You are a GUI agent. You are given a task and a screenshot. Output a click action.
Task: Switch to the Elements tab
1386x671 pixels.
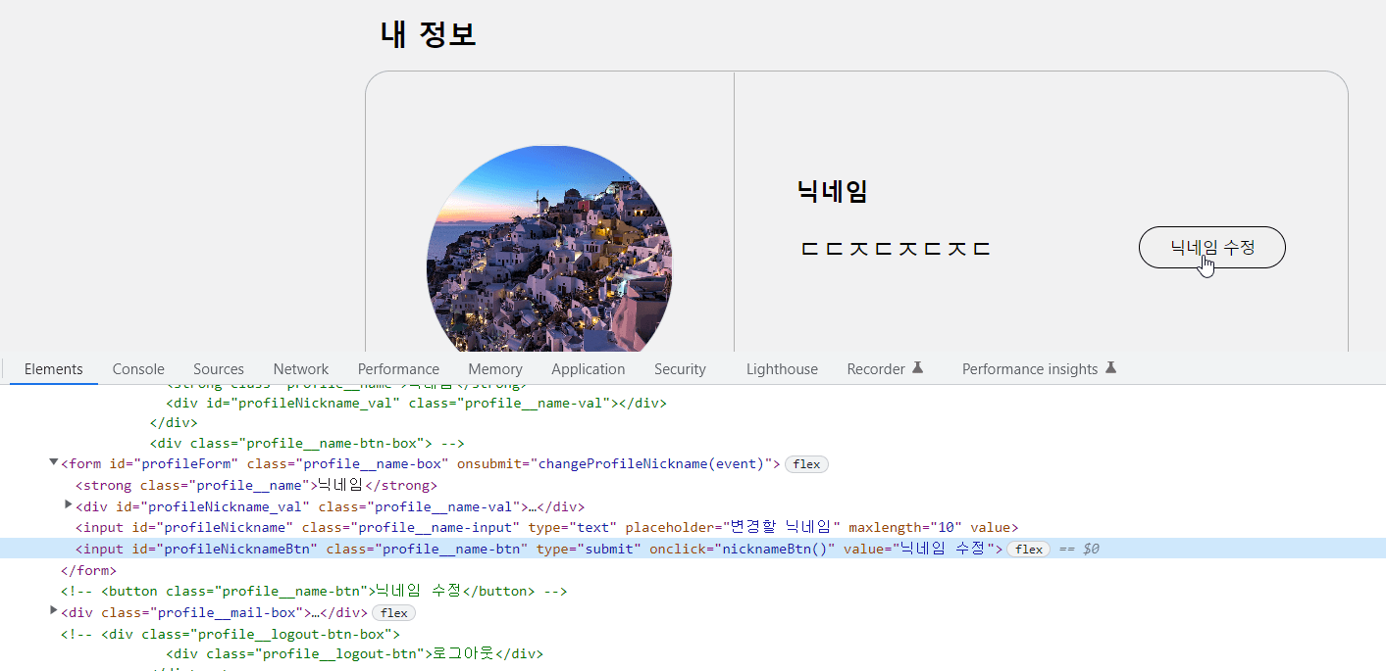coord(54,369)
